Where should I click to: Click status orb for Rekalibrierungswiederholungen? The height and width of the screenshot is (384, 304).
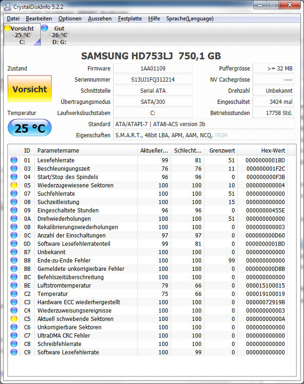tap(14, 227)
